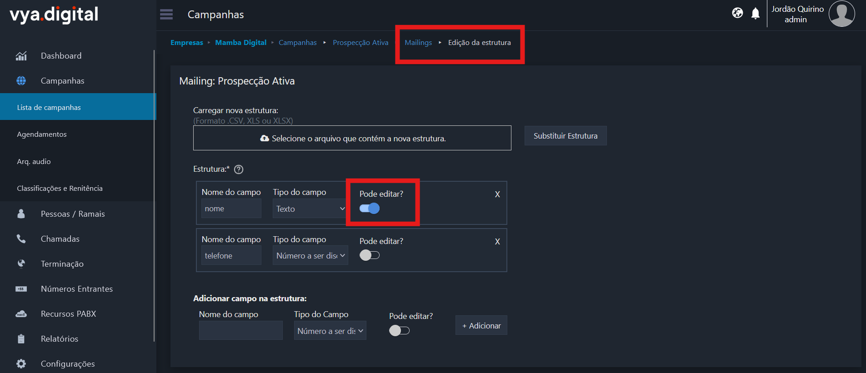Screen dimensions: 866x373
Task: Click the hamburger menu icon
Action: 166,15
